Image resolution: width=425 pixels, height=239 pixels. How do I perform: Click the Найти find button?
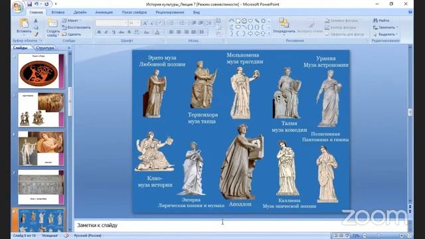tap(382, 21)
